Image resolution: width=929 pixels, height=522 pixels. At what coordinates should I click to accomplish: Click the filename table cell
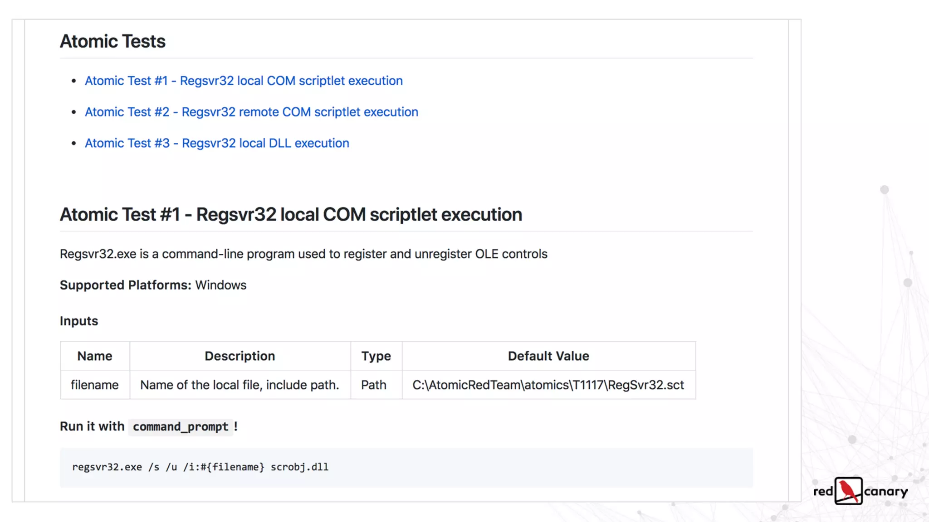94,385
